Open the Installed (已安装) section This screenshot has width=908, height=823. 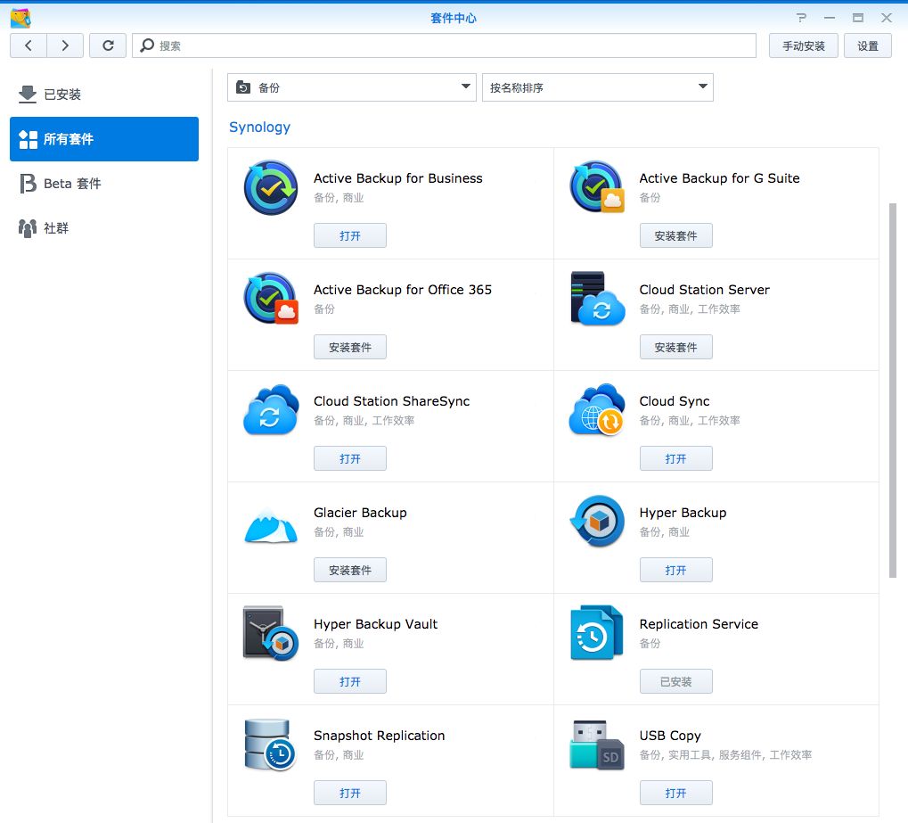click(x=104, y=95)
